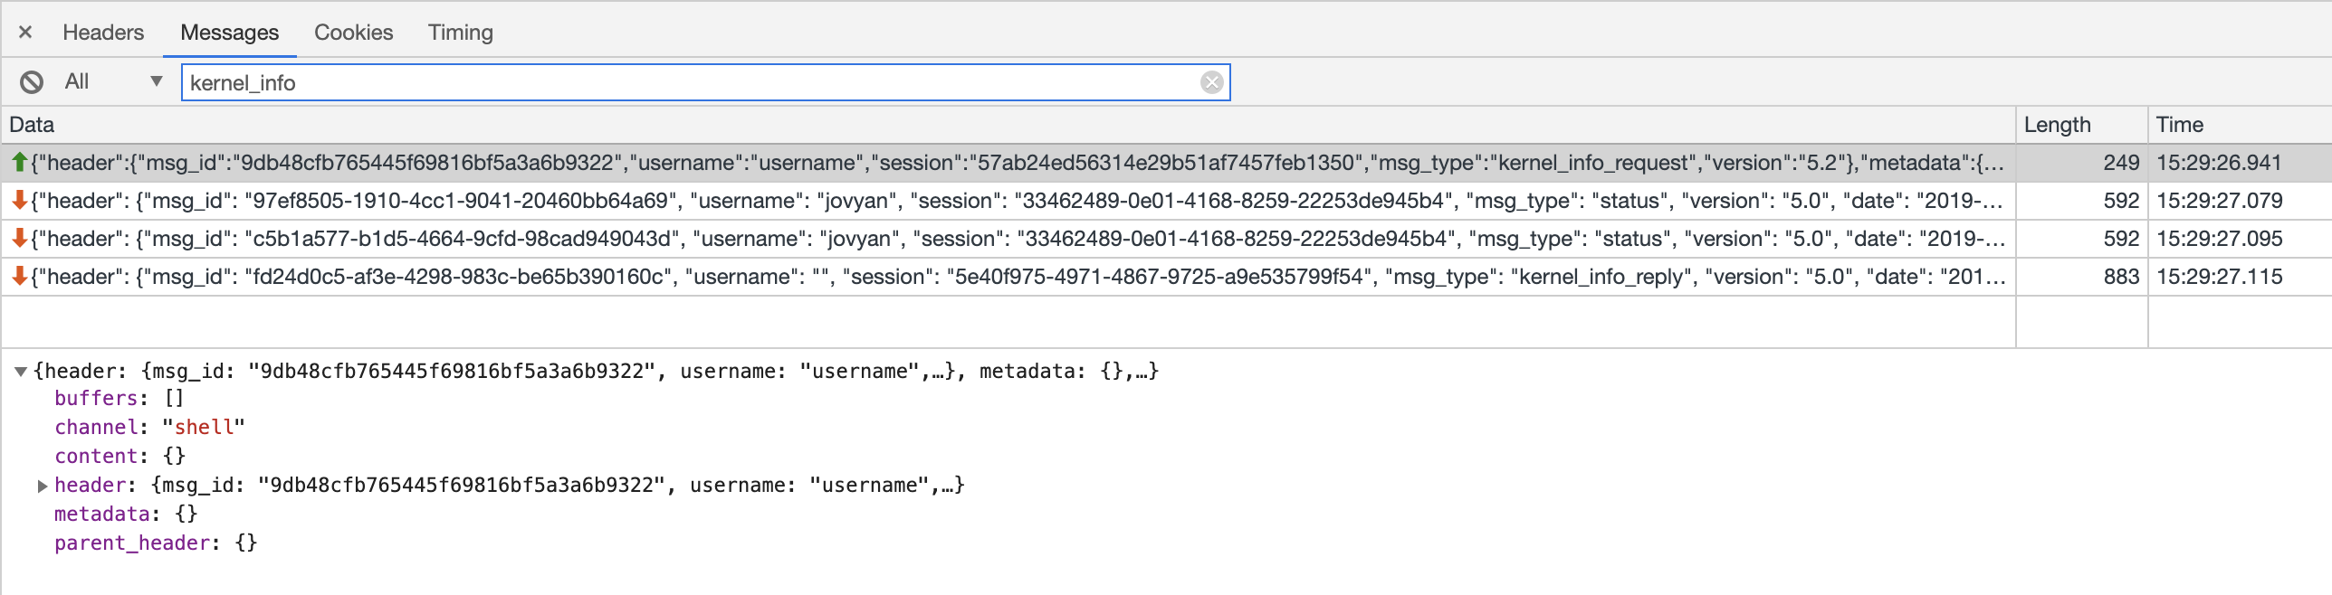
Task: Switch to the Headers tab
Action: 102,32
